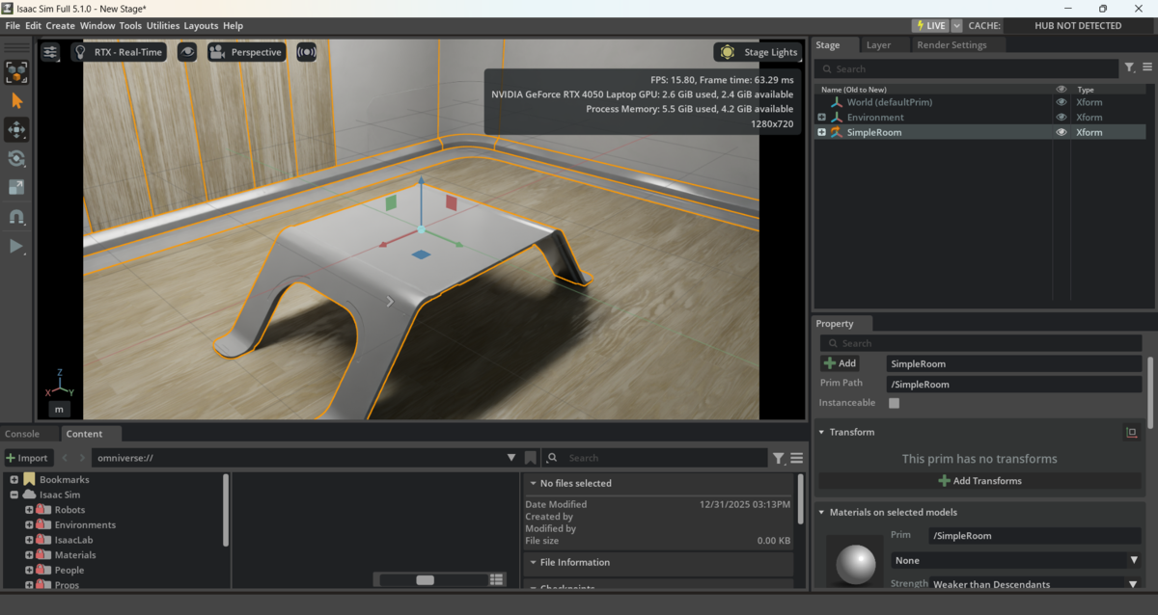Open the File menu
Screen dimensions: 1158x615
click(13, 26)
